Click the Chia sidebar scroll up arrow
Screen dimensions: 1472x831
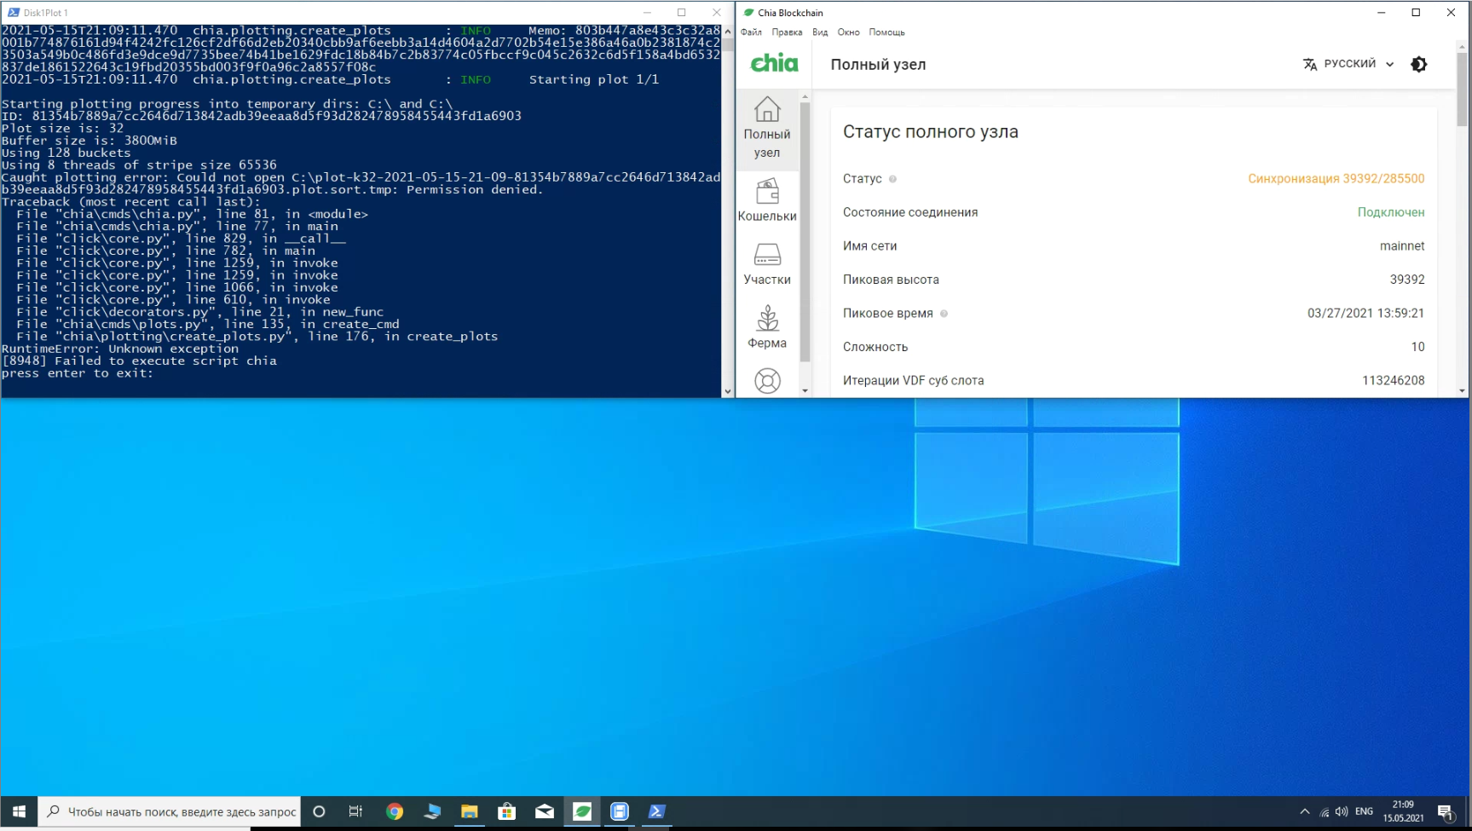click(805, 96)
